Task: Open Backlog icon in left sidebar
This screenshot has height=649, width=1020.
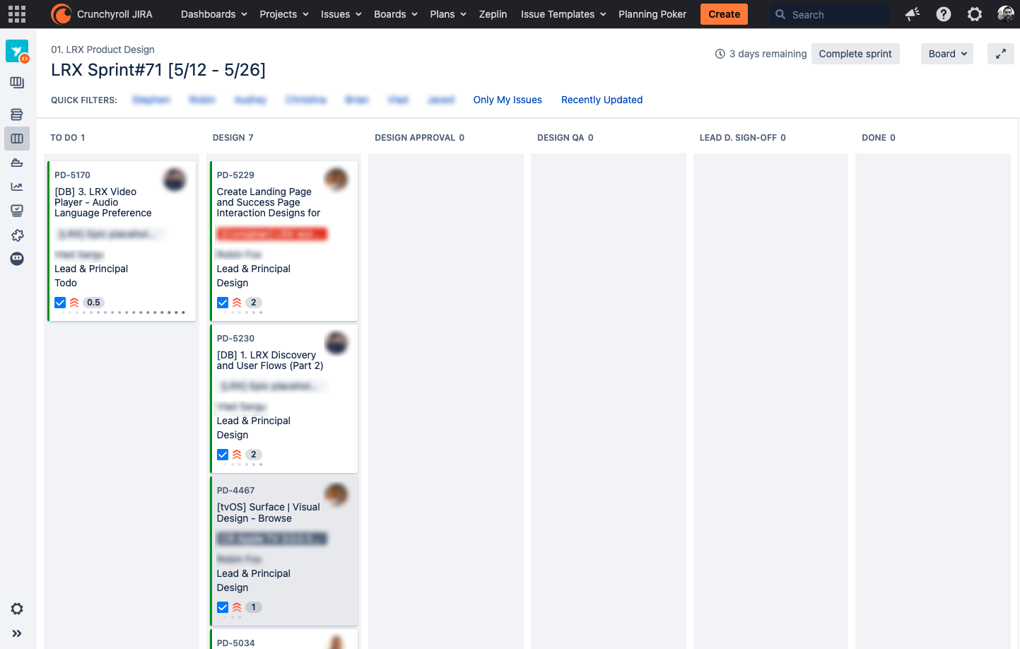Action: [17, 115]
